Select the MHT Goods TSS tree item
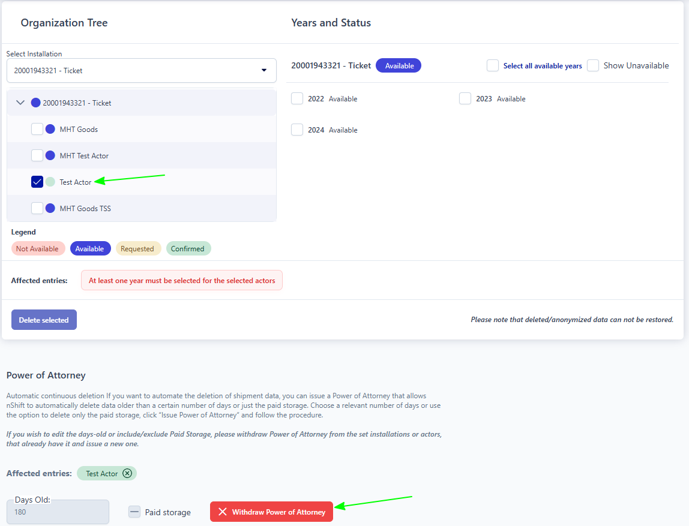689x526 pixels. pyautogui.click(x=85, y=208)
